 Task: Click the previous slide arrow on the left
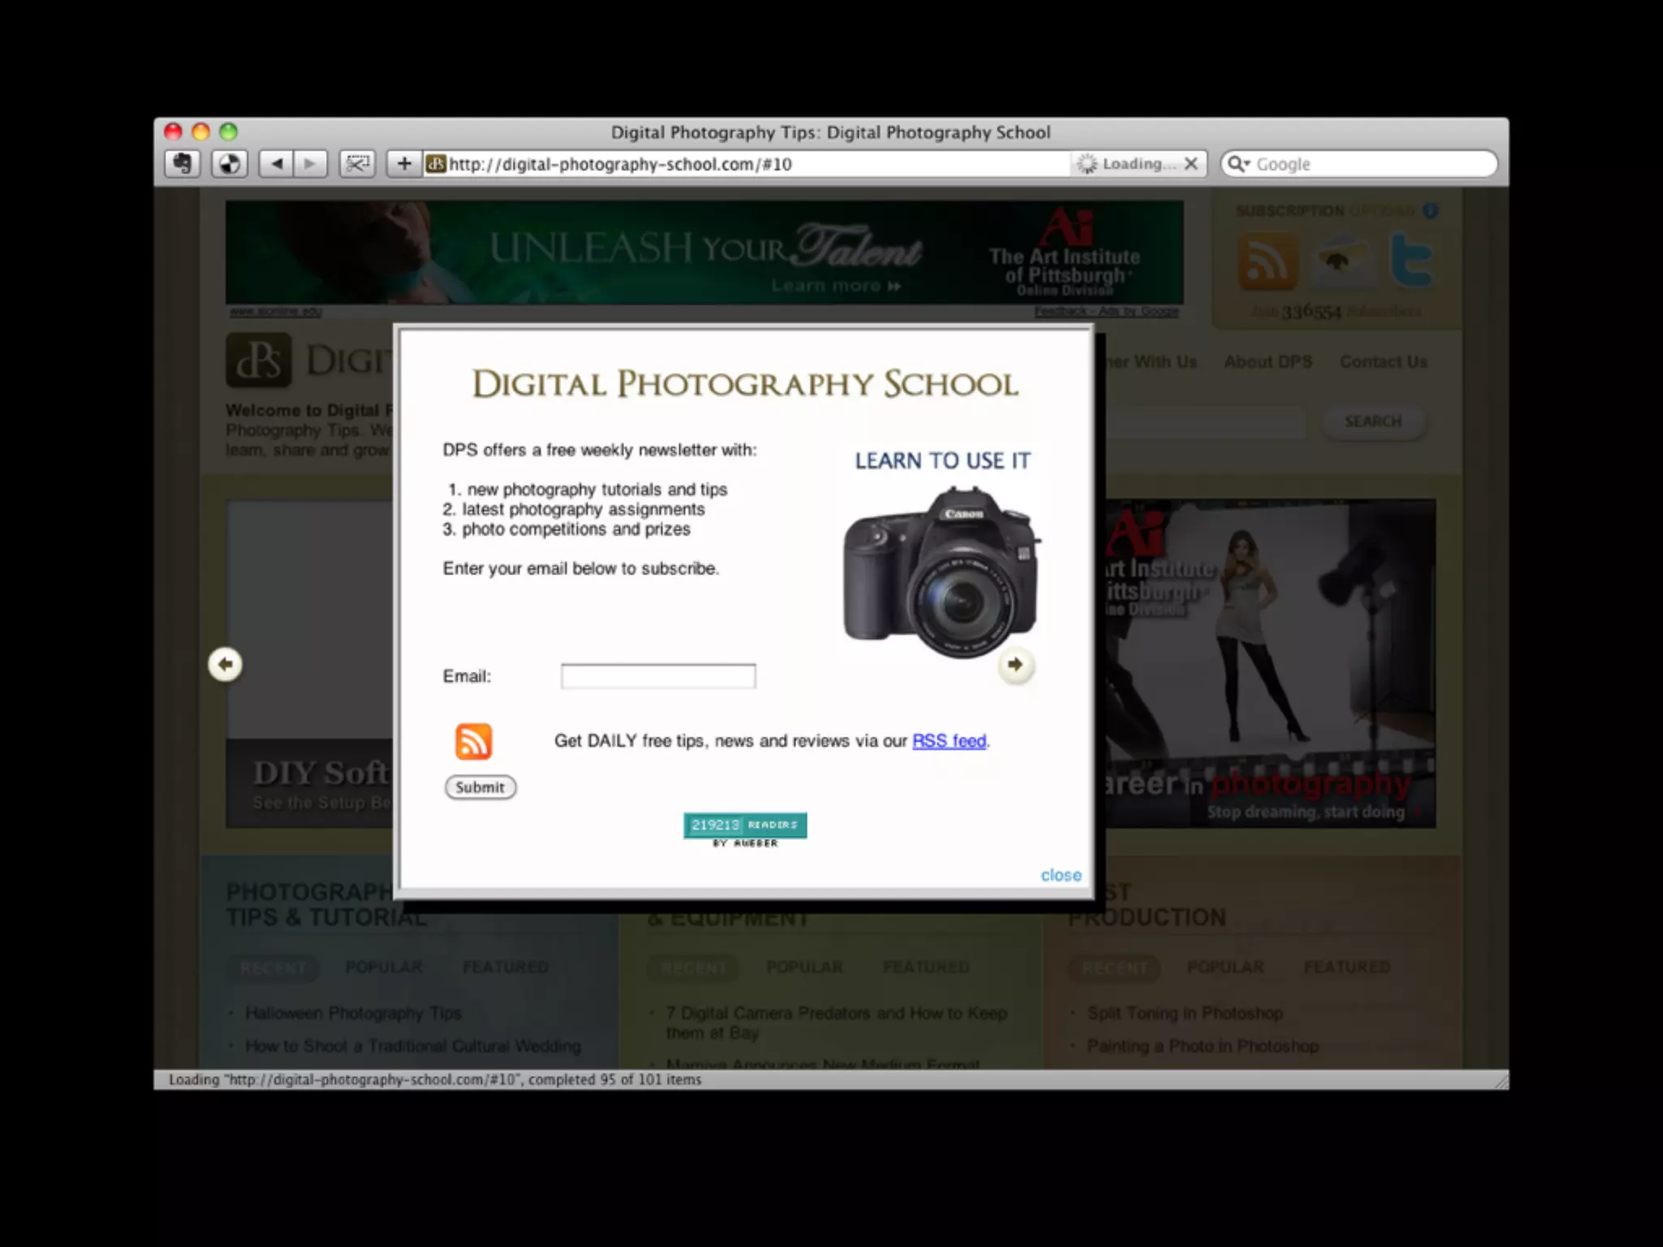(x=225, y=665)
